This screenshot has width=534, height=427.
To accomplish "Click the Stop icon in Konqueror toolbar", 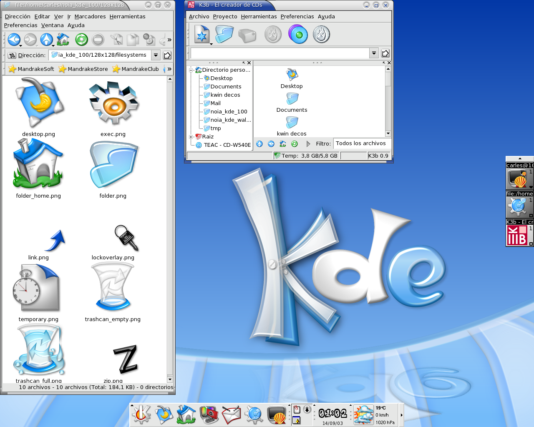I will pyautogui.click(x=98, y=40).
